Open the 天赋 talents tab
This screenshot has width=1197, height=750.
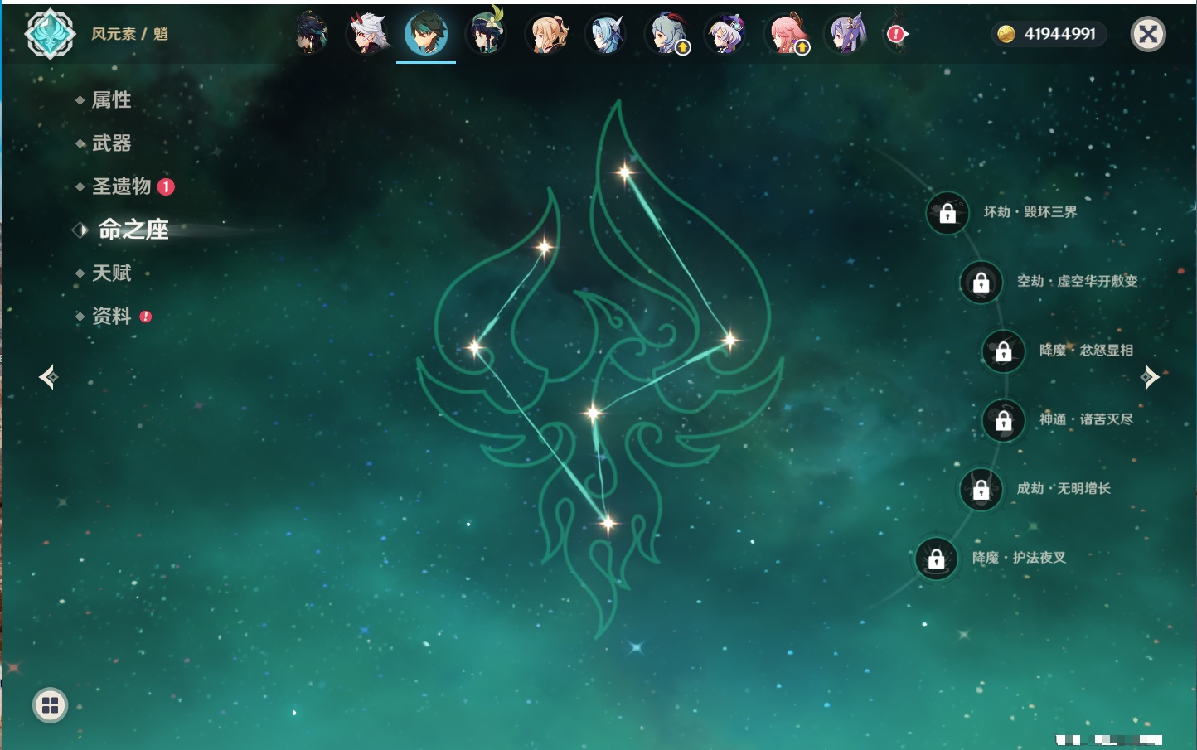[111, 273]
